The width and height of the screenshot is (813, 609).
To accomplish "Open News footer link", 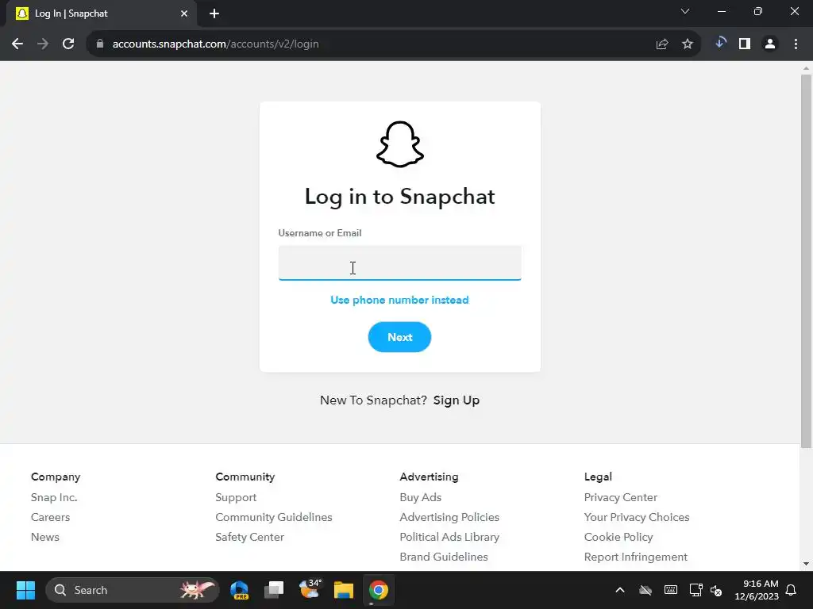I will pyautogui.click(x=45, y=537).
